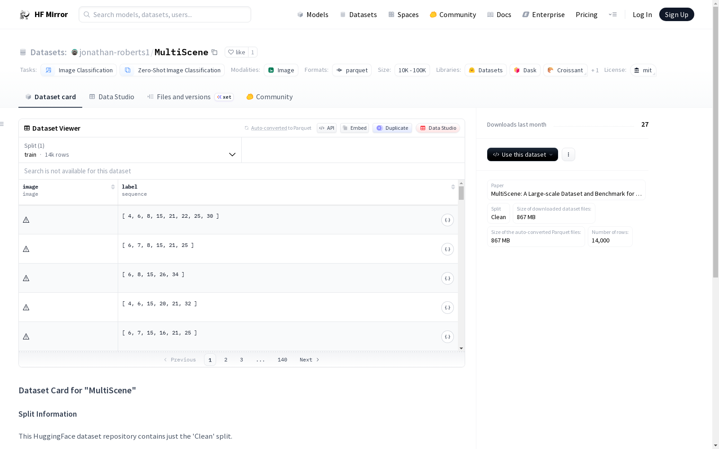The height and width of the screenshot is (449, 719).
Task: Click Log In
Action: tap(642, 15)
